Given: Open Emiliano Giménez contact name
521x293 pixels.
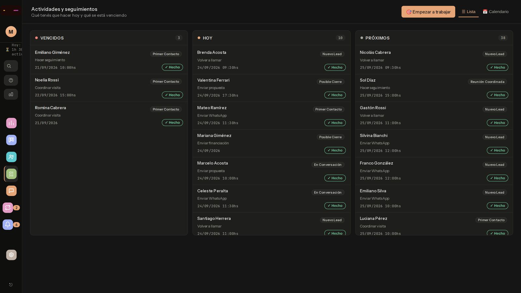Looking at the screenshot, I should tap(52, 52).
